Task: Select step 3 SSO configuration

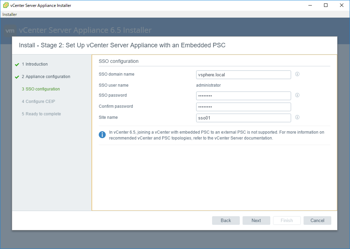Action: [x=41, y=89]
